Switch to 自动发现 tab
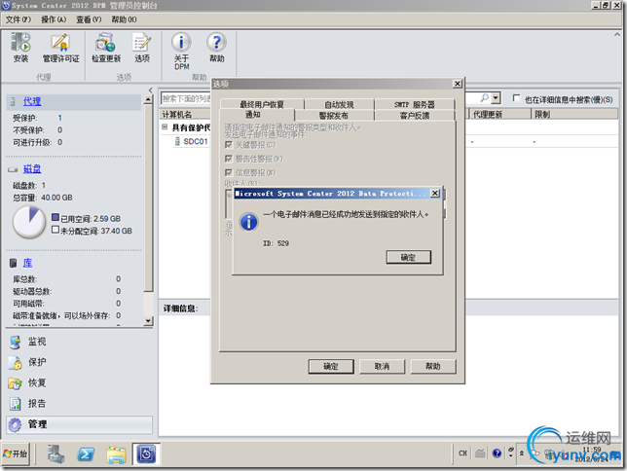This screenshot has width=627, height=471. point(339,104)
